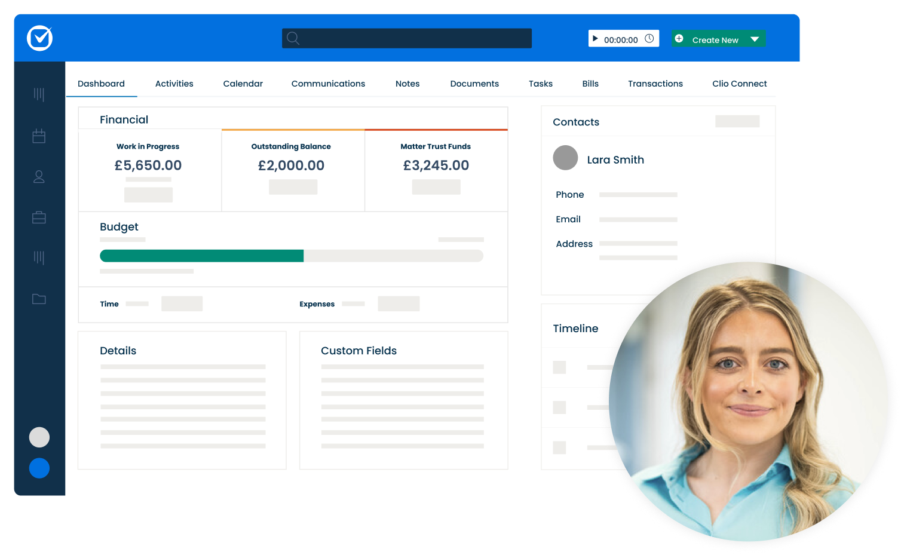
Task: Open Lara Smith contact link
Action: 615,160
